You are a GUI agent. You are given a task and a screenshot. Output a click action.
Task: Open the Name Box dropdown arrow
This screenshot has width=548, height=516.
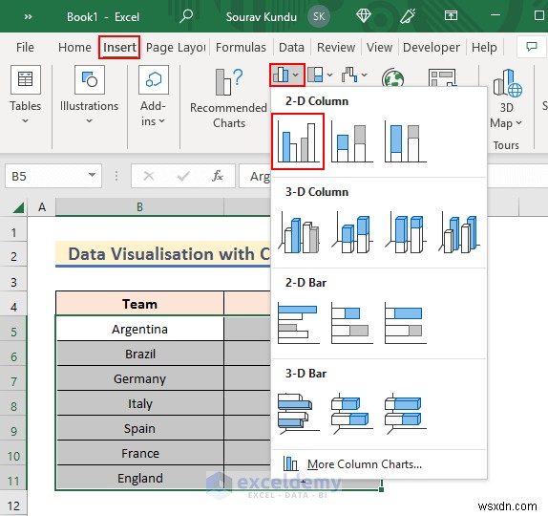92,175
